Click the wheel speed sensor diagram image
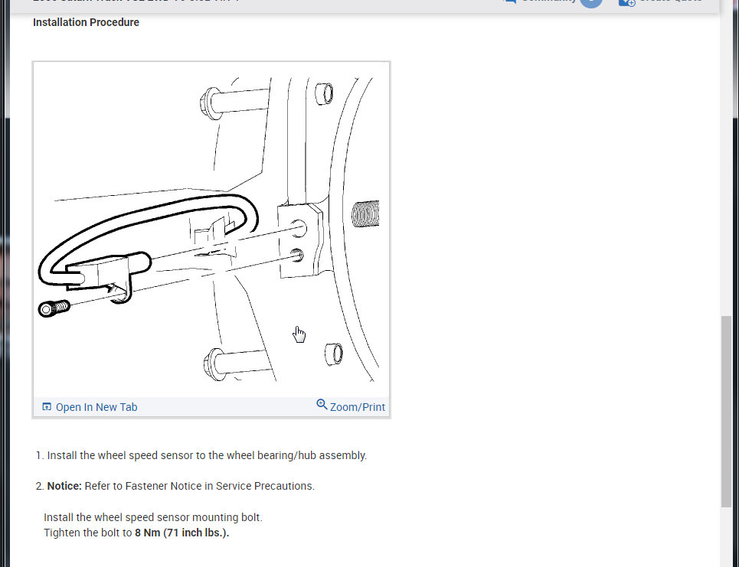739x567 pixels. tap(211, 230)
